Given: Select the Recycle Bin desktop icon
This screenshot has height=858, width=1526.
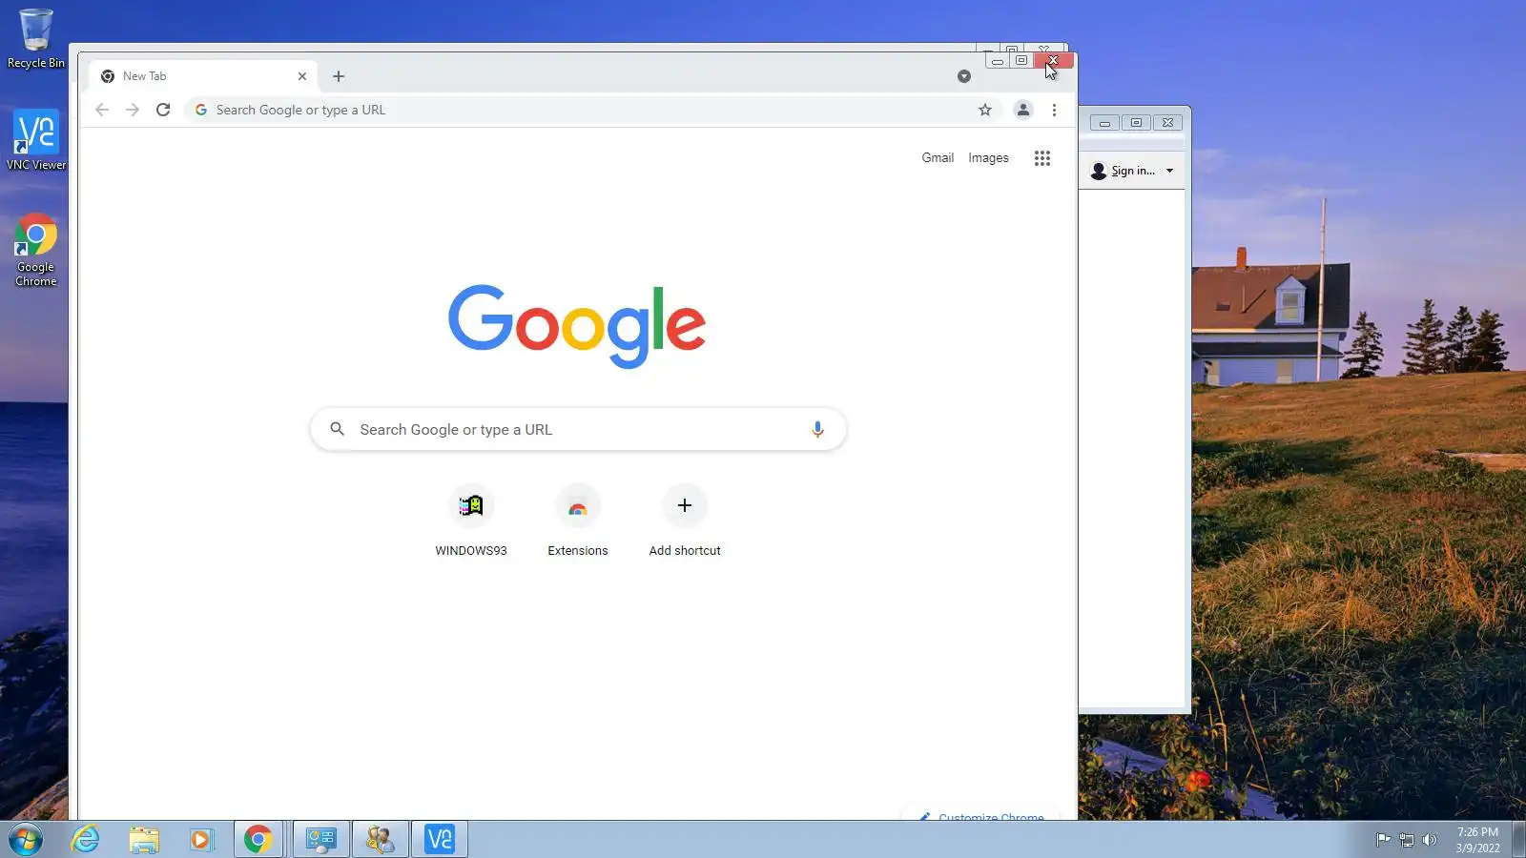Looking at the screenshot, I should 36,39.
